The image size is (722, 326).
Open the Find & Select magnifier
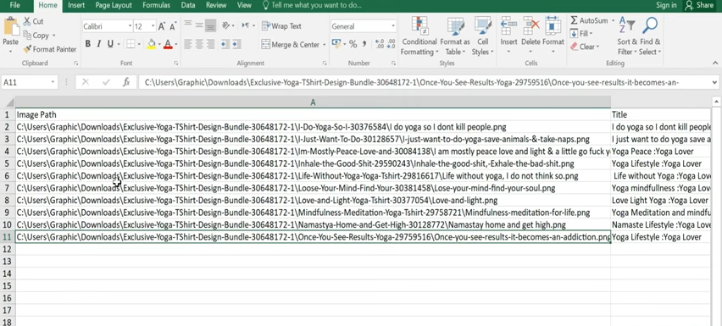650,25
